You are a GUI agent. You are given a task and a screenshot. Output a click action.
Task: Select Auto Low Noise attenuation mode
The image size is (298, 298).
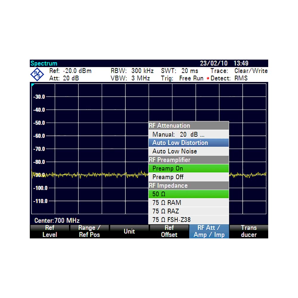tap(188, 151)
